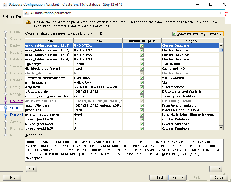
Task: Toggle spfile checkbox for thread (orcl18c2)
Action: coord(142,124)
